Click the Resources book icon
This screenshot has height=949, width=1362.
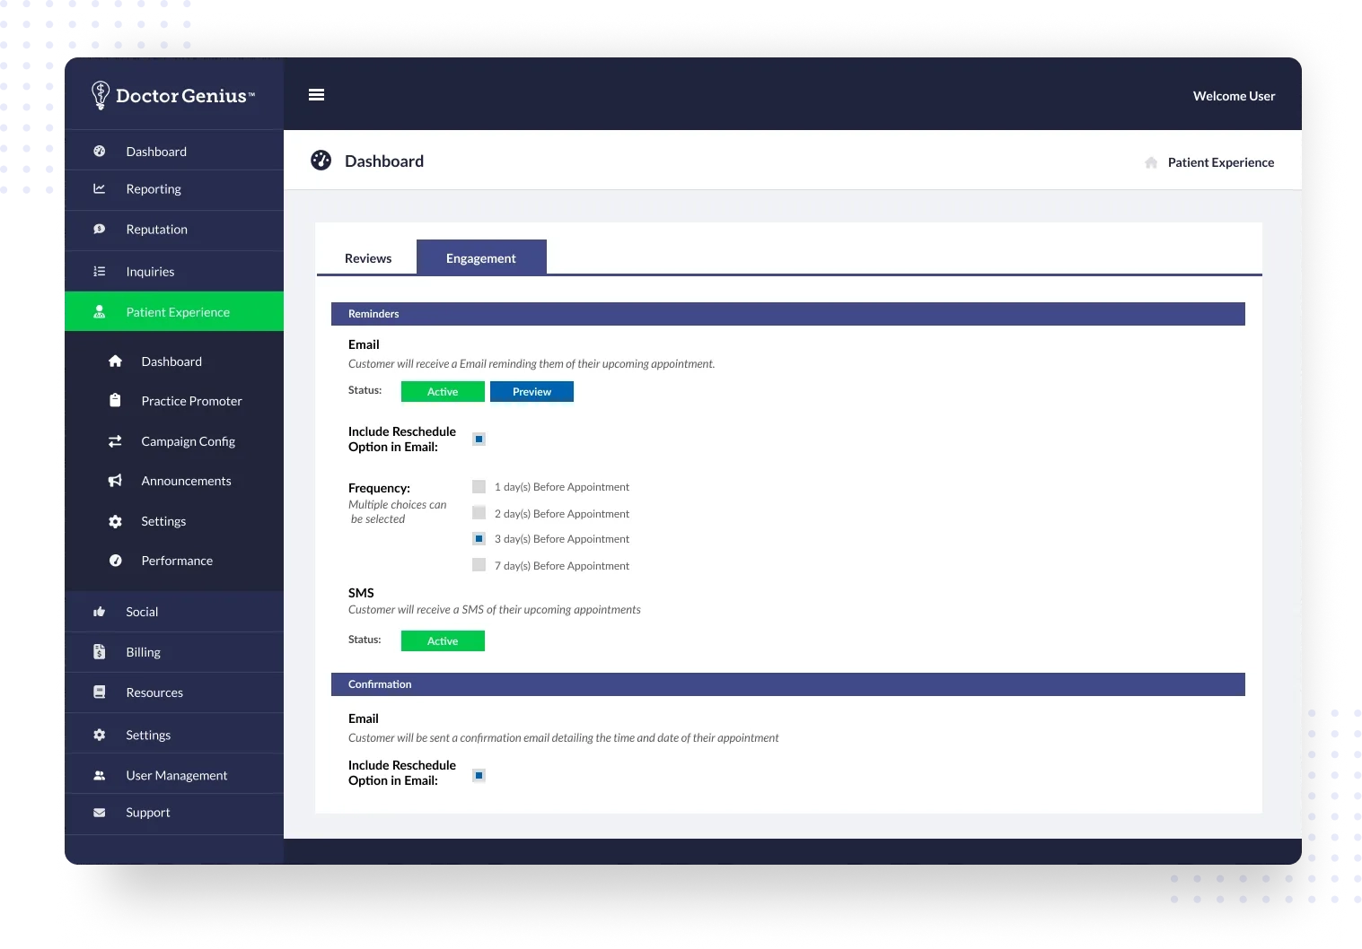[x=100, y=692]
